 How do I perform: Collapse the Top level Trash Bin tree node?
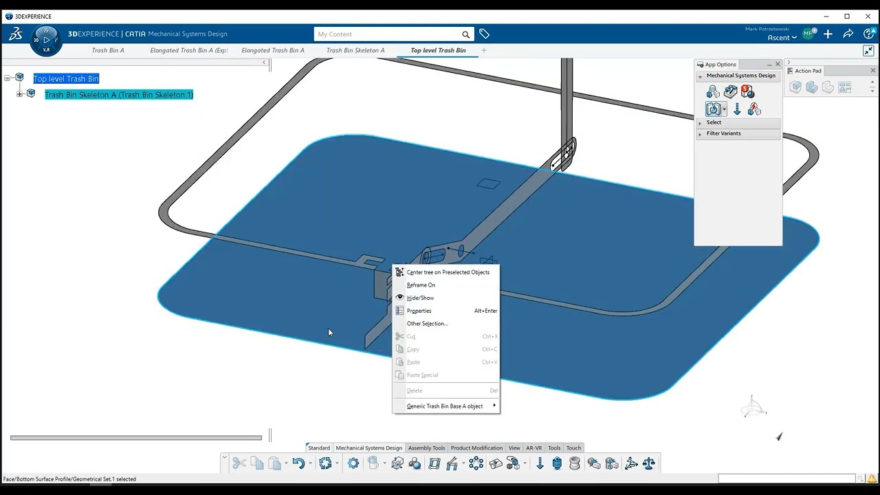(x=7, y=78)
